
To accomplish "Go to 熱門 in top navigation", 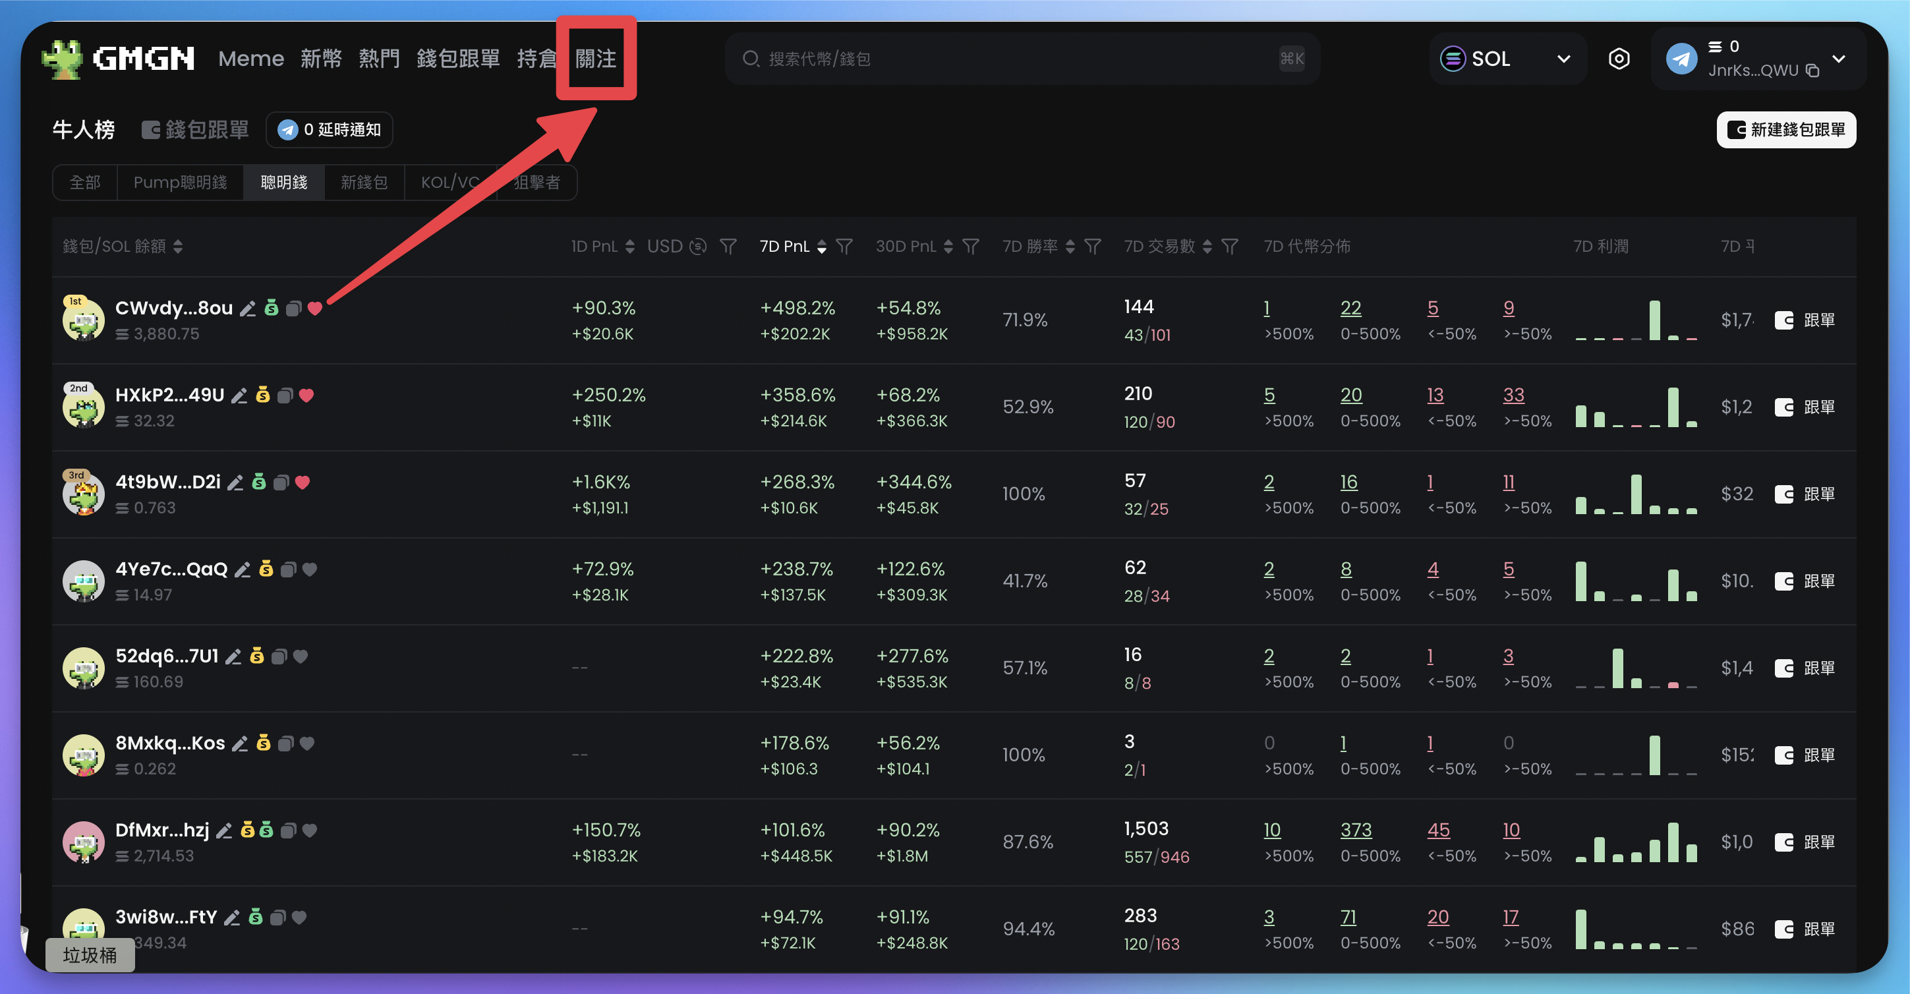I will pyautogui.click(x=380, y=59).
